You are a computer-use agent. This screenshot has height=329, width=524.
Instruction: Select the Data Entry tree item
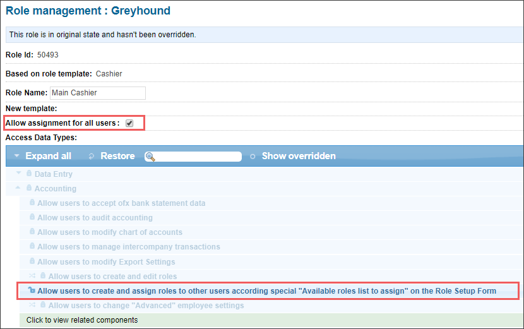(54, 174)
